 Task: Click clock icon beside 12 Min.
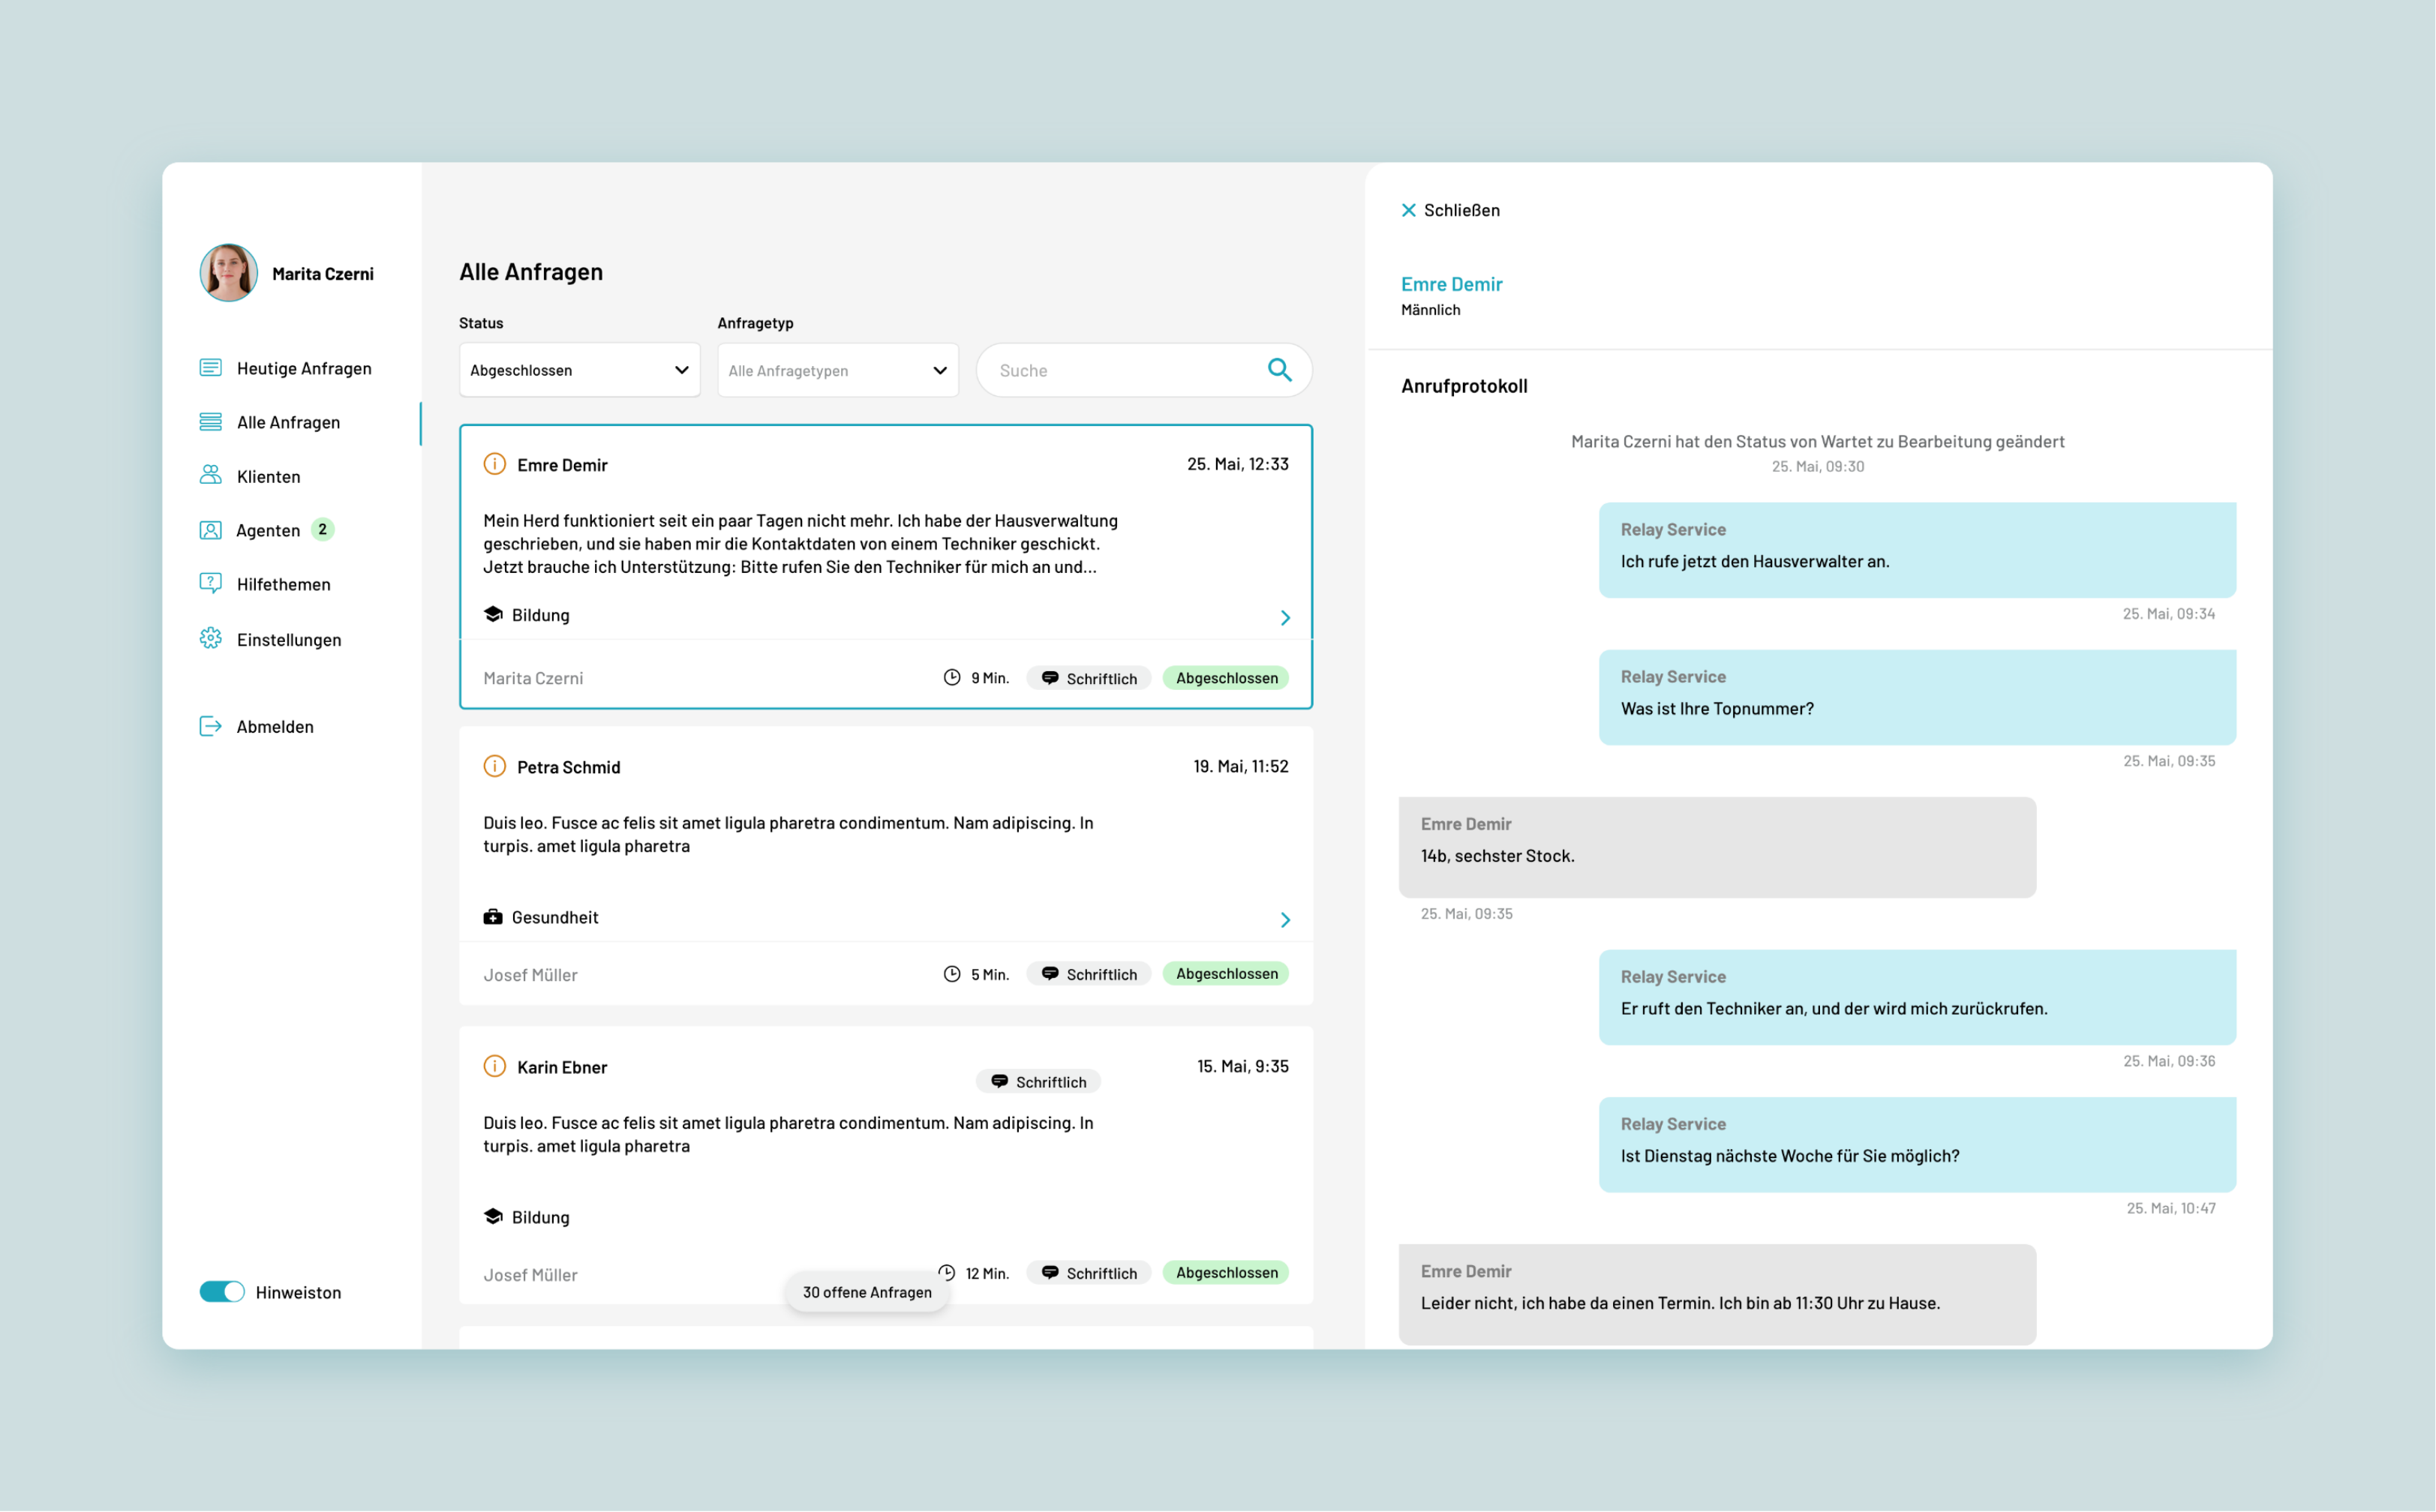click(946, 1273)
